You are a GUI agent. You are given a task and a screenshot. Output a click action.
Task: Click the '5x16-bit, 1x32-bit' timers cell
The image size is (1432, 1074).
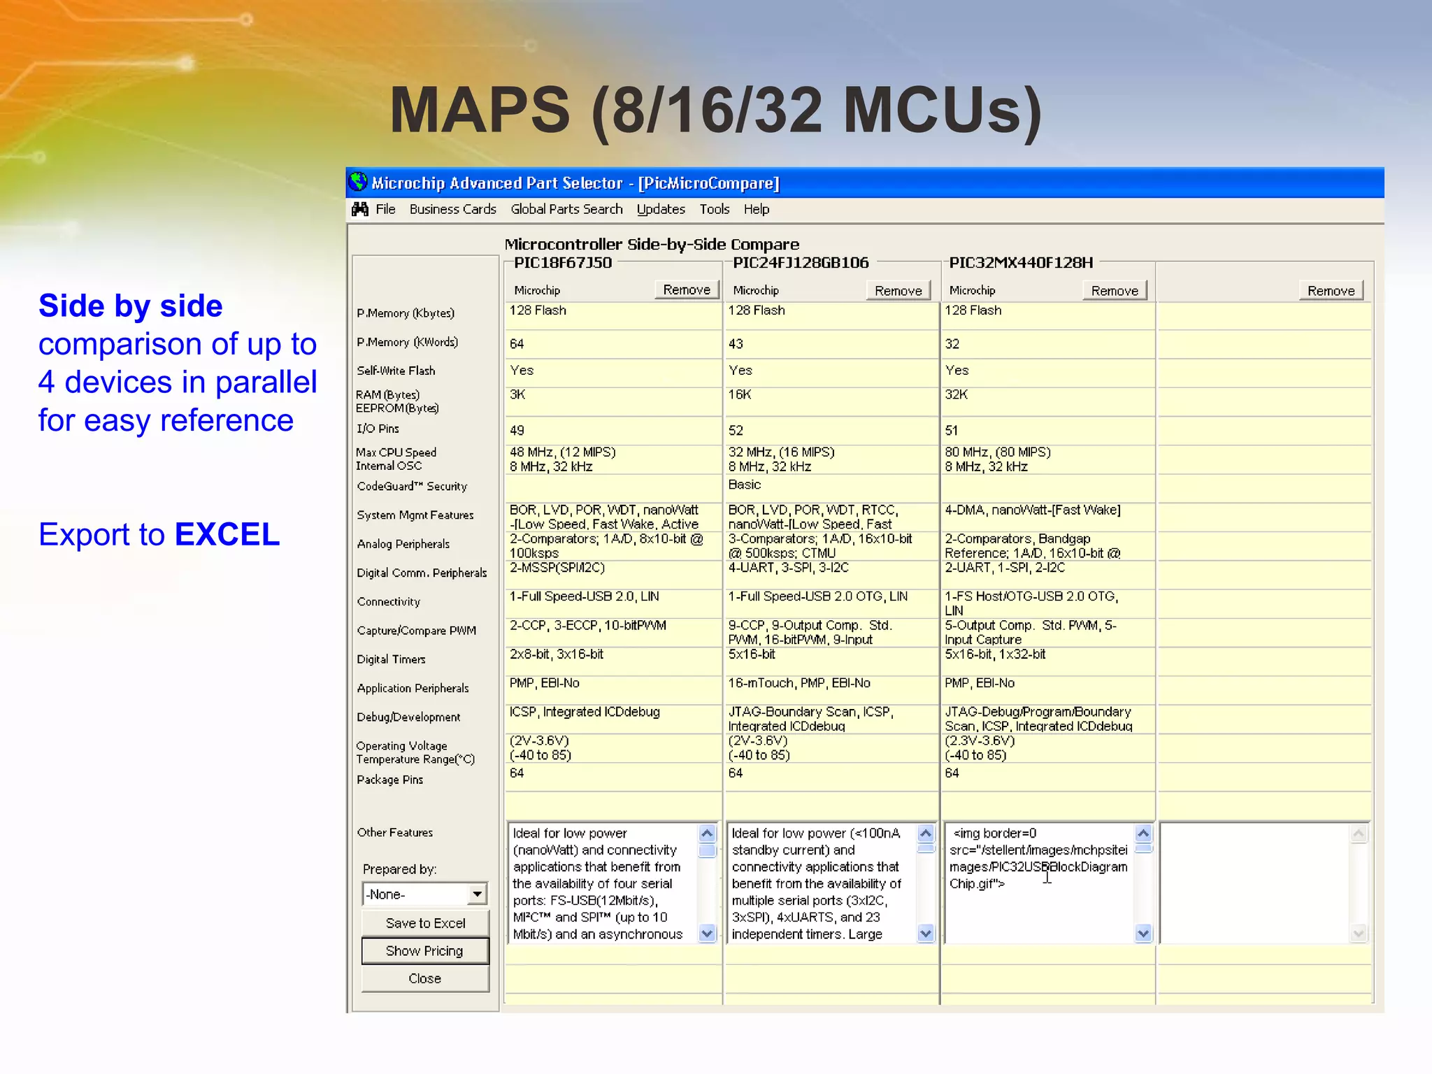996,654
